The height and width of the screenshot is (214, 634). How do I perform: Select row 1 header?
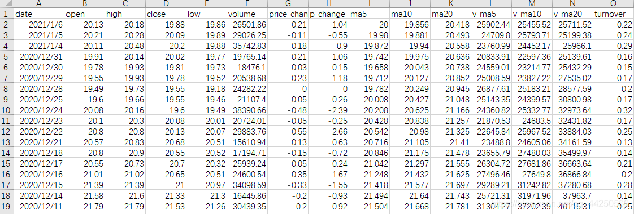click(6, 14)
